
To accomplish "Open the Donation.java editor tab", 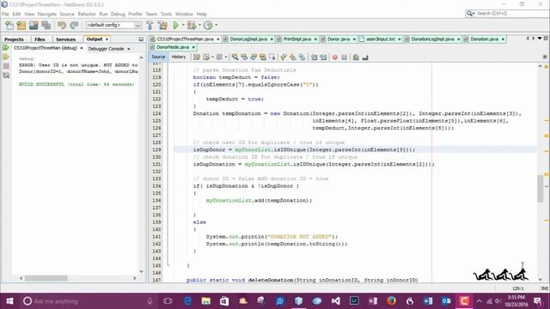I will tap(484, 39).
